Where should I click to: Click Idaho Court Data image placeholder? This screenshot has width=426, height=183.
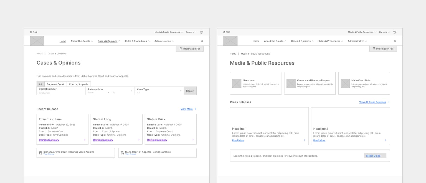(x=345, y=83)
